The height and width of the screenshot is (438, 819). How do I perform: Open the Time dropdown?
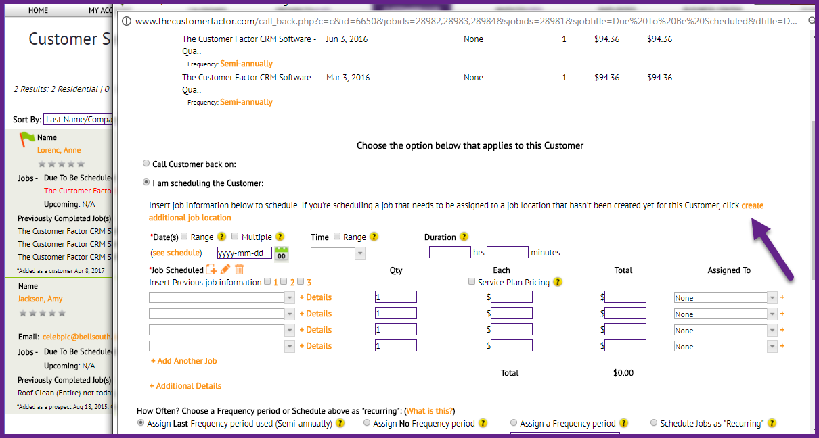[x=338, y=253]
